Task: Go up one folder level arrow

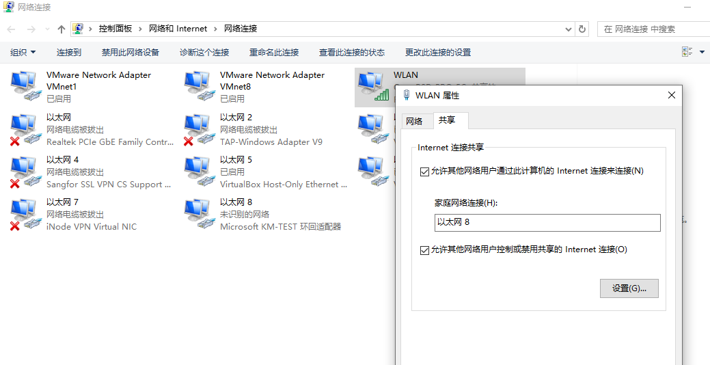Action: (x=62, y=29)
